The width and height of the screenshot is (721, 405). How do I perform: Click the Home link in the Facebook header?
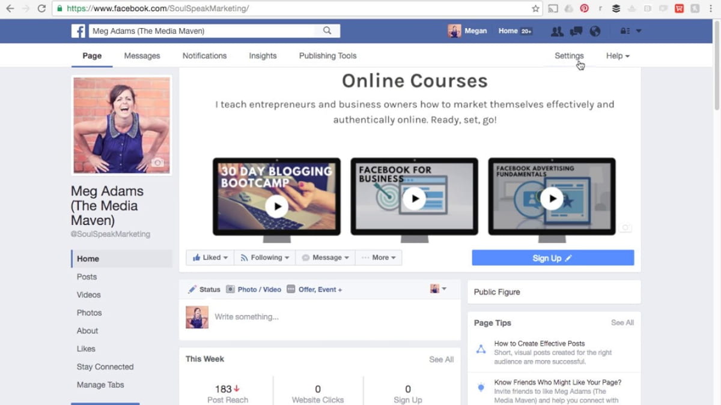pos(508,31)
